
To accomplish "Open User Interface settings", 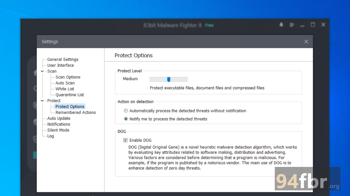I will 60,65.
